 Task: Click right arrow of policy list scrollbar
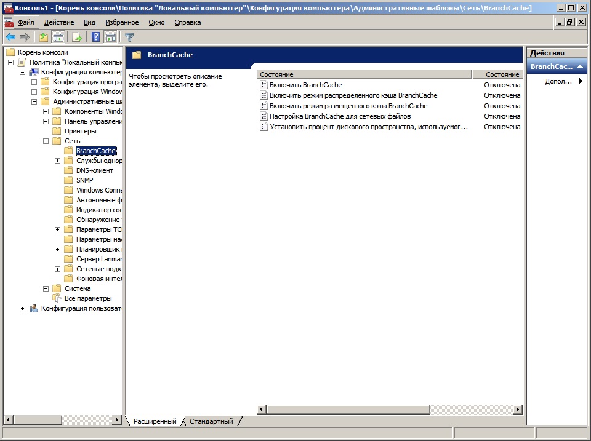click(518, 409)
